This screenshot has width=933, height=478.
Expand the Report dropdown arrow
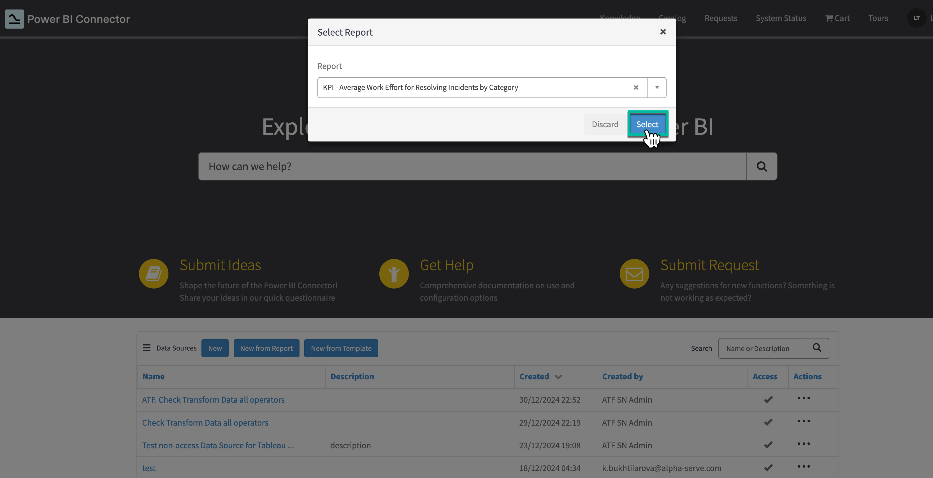pos(657,87)
